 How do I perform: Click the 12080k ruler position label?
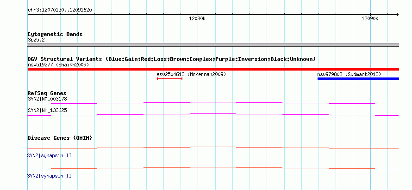[197, 18]
